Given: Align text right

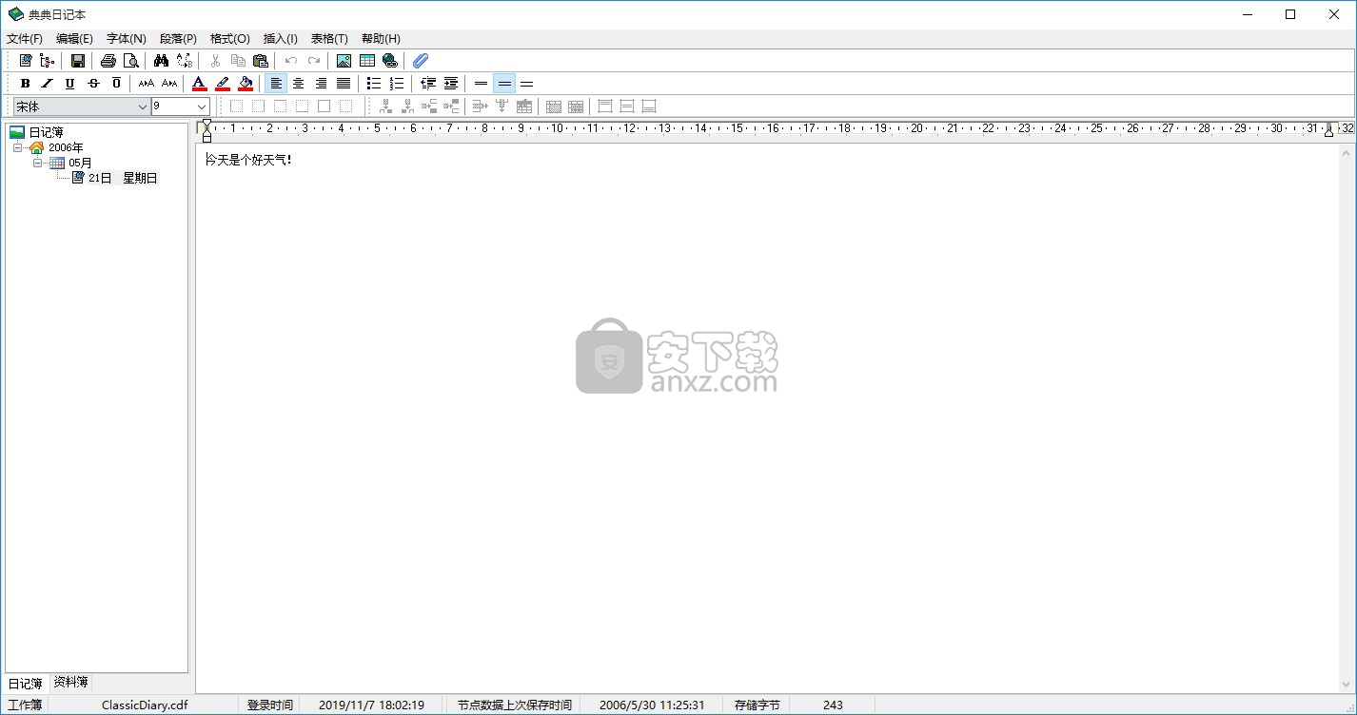Looking at the screenshot, I should click(322, 84).
